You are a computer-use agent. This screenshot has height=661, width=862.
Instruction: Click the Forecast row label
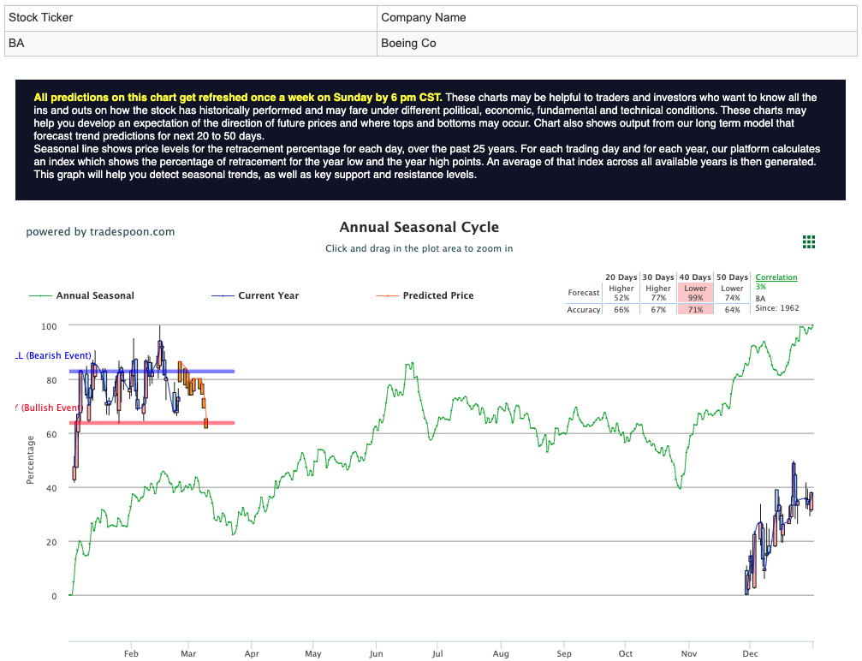coord(583,293)
